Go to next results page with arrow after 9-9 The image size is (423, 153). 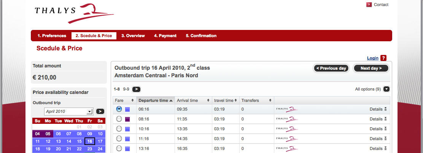click(x=136, y=89)
